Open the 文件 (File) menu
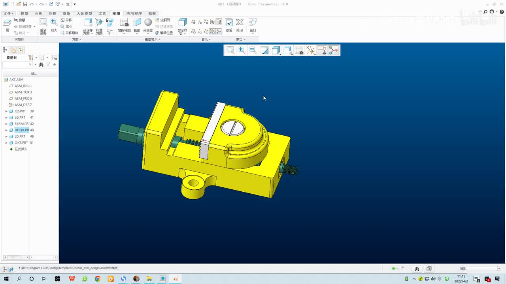The width and height of the screenshot is (506, 284). (x=8, y=13)
